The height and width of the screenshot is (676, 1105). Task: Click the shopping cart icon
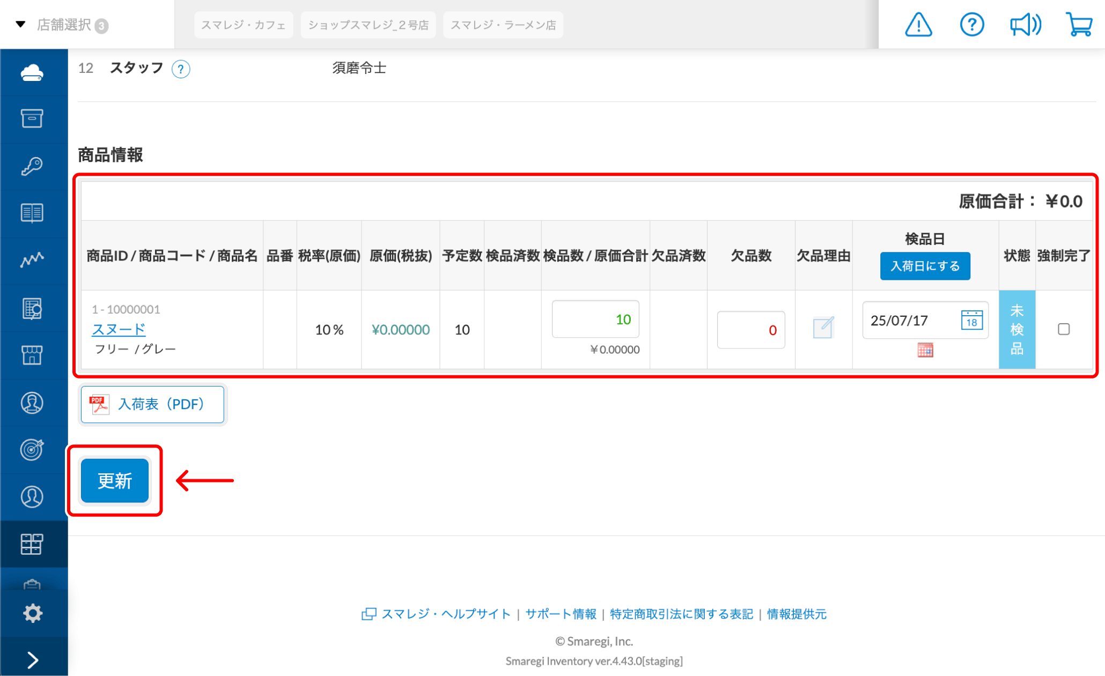[1079, 25]
